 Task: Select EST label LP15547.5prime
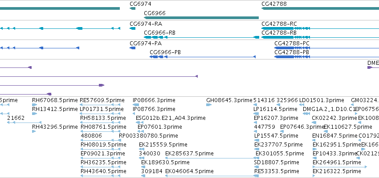click(276, 136)
